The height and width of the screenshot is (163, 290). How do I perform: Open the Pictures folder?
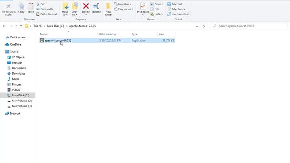(17, 85)
